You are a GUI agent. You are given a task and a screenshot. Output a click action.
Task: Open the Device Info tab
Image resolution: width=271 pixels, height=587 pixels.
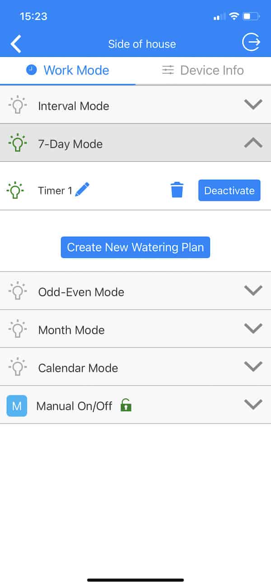[203, 70]
